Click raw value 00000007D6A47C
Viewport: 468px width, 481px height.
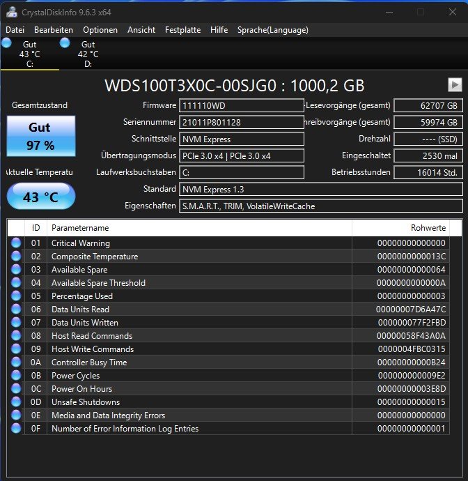pyautogui.click(x=411, y=310)
